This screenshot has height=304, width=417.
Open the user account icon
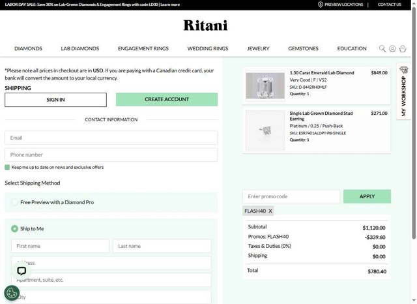click(x=392, y=49)
